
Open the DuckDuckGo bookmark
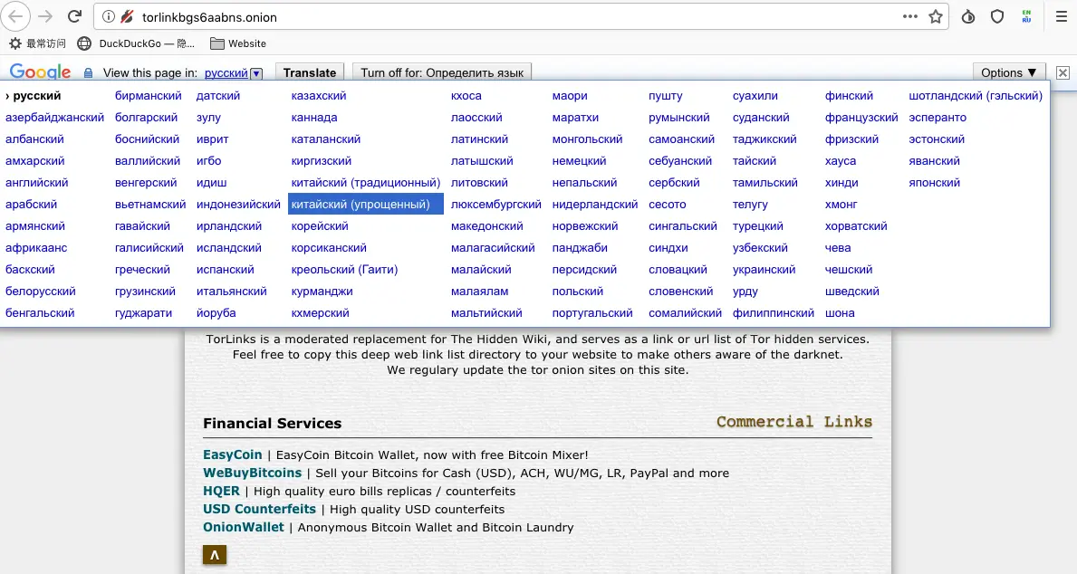pos(136,43)
